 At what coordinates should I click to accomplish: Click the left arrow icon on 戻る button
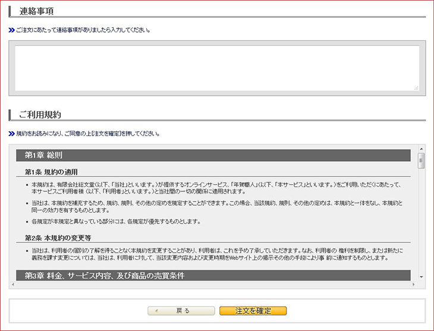[156, 311]
